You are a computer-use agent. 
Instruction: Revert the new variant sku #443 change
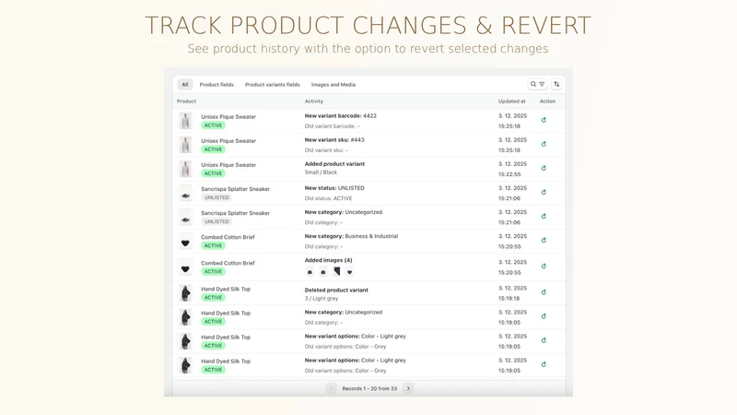coord(544,144)
